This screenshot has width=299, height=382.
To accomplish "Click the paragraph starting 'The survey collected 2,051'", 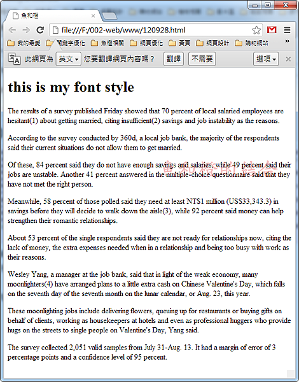I will click(141, 352).
